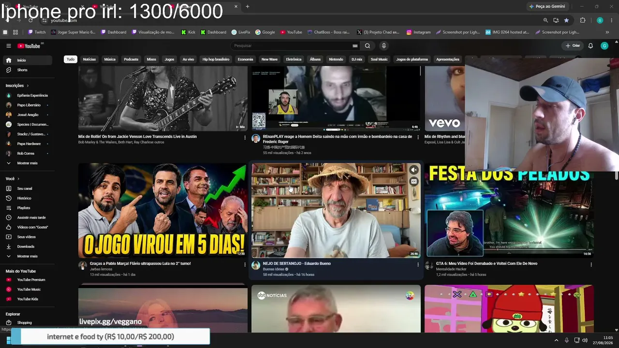
Task: Open options for Rollin' On mix
Action: pyautogui.click(x=245, y=137)
